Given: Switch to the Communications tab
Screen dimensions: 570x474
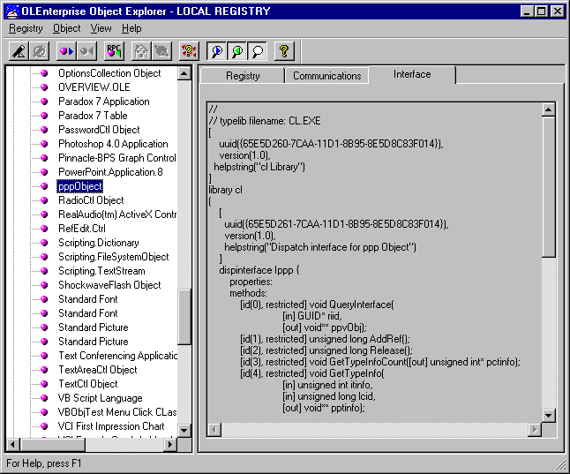Looking at the screenshot, I should pyautogui.click(x=326, y=76).
